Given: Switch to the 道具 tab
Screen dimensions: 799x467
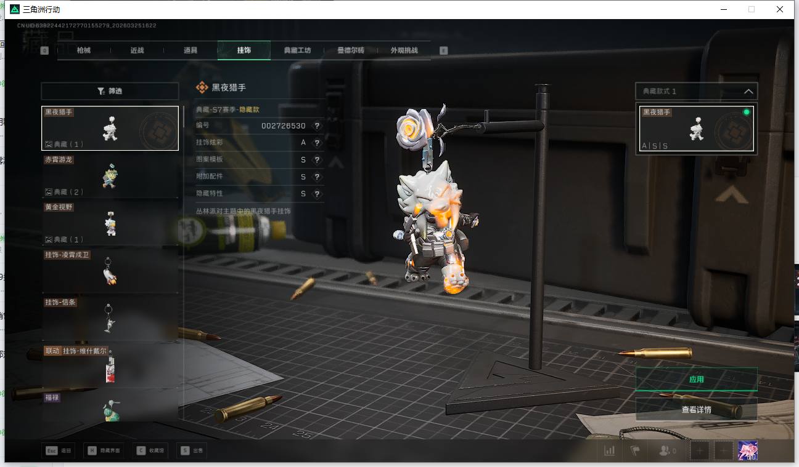Looking at the screenshot, I should coord(191,50).
